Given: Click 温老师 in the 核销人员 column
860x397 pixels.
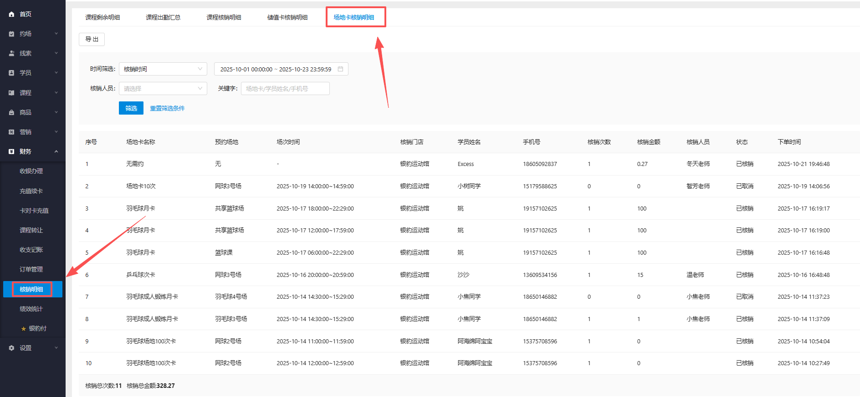Looking at the screenshot, I should tap(695, 275).
